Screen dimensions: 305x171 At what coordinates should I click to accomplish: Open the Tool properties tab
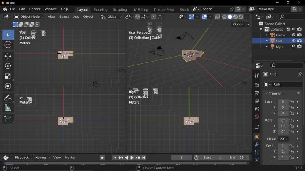click(257, 75)
